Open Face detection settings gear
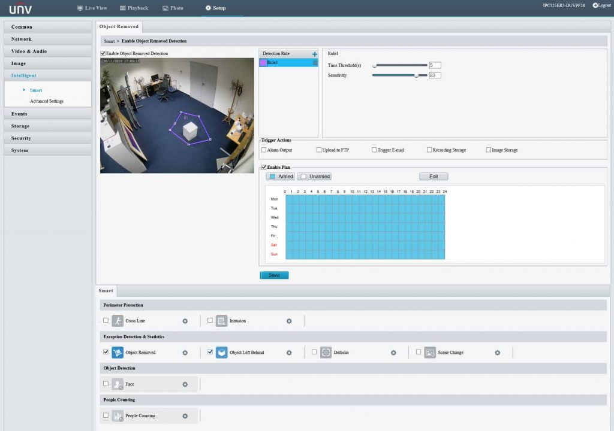Viewport: 614px width, 431px height. pos(185,384)
